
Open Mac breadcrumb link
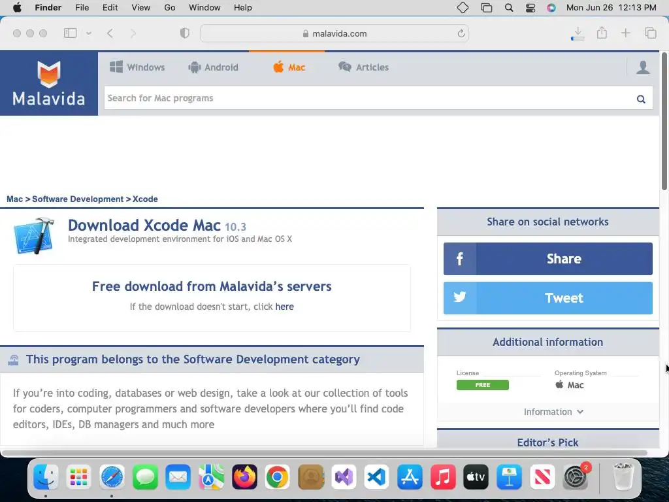(x=14, y=199)
